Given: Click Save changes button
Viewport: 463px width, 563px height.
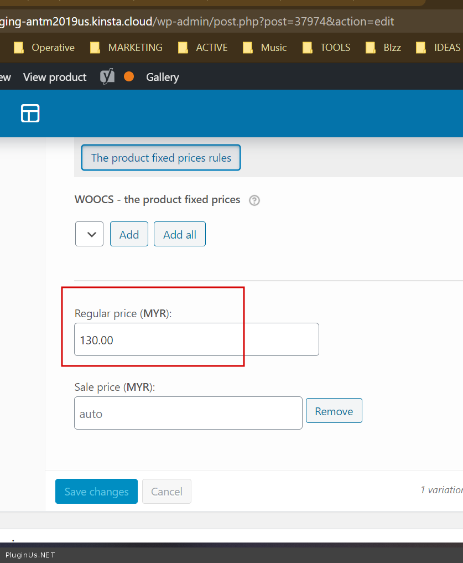Looking at the screenshot, I should [x=96, y=492].
